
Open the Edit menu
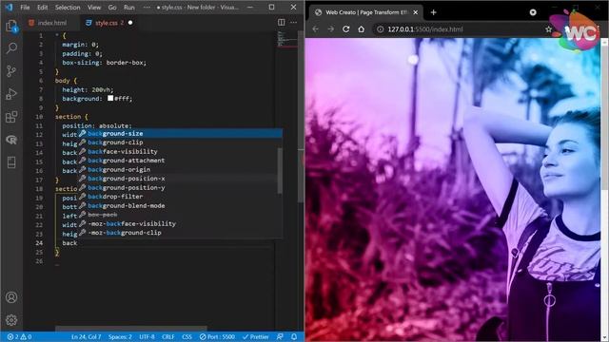[x=42, y=8]
